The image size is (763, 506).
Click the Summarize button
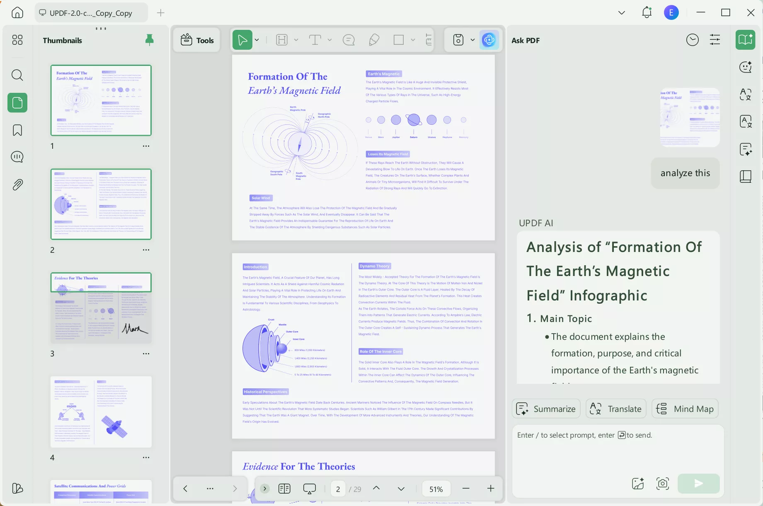click(x=546, y=409)
